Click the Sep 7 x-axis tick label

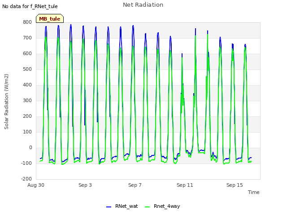pos(135,185)
